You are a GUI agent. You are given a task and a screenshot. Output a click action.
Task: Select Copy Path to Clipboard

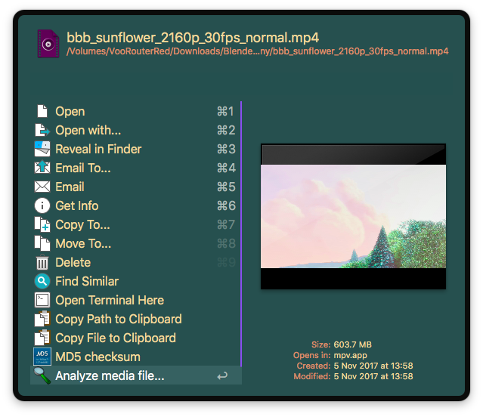point(118,319)
